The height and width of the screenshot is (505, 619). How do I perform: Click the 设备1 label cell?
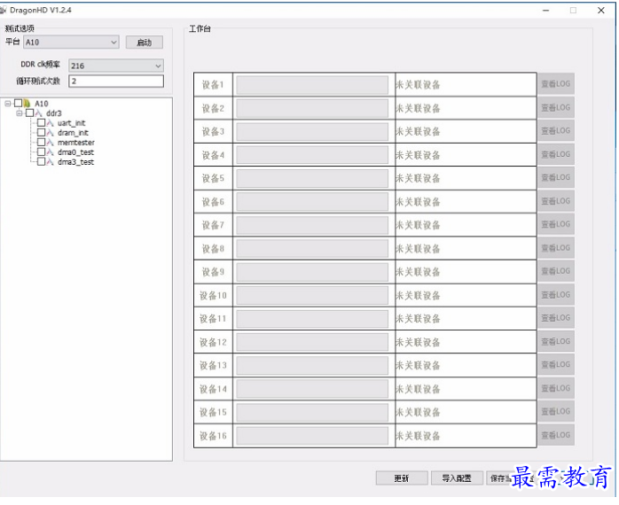[x=213, y=84]
